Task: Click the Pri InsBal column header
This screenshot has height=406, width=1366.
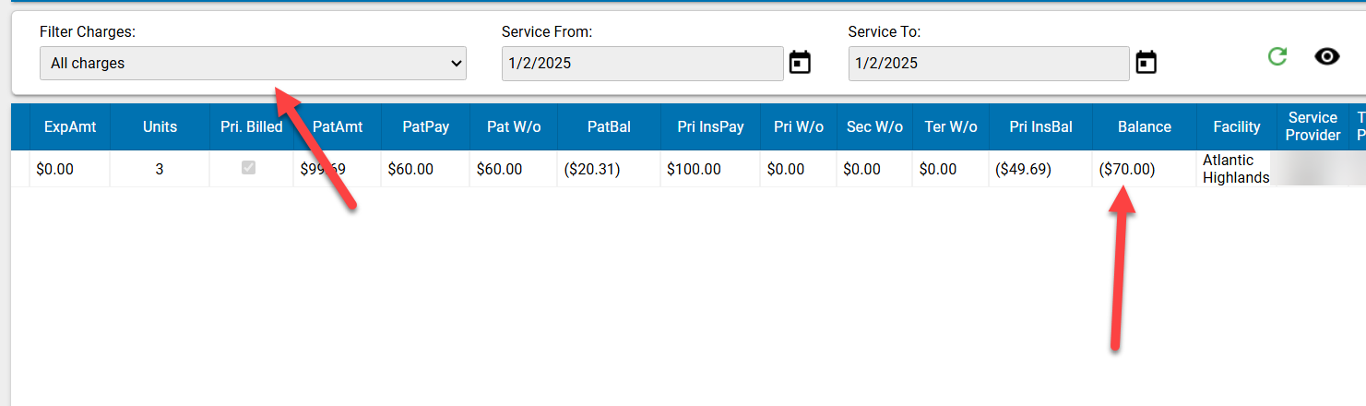Action: pyautogui.click(x=1040, y=127)
